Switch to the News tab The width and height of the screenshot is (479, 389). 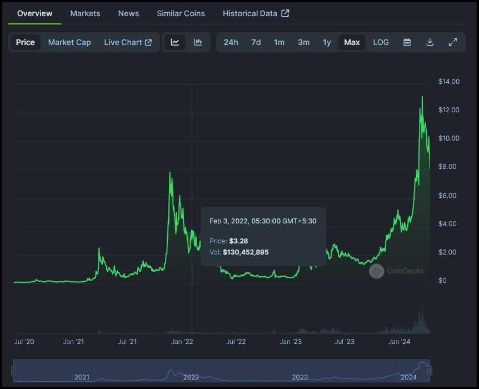point(128,13)
